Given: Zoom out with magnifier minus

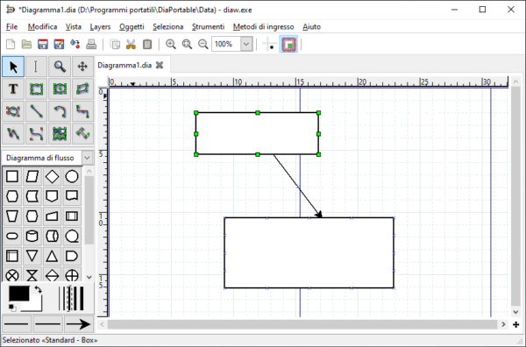Looking at the screenshot, I should point(203,45).
